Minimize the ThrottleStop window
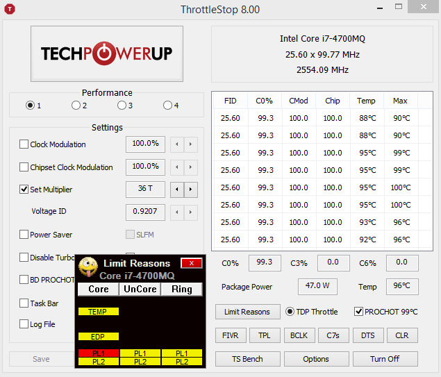The height and width of the screenshot is (377, 441). click(x=380, y=8)
